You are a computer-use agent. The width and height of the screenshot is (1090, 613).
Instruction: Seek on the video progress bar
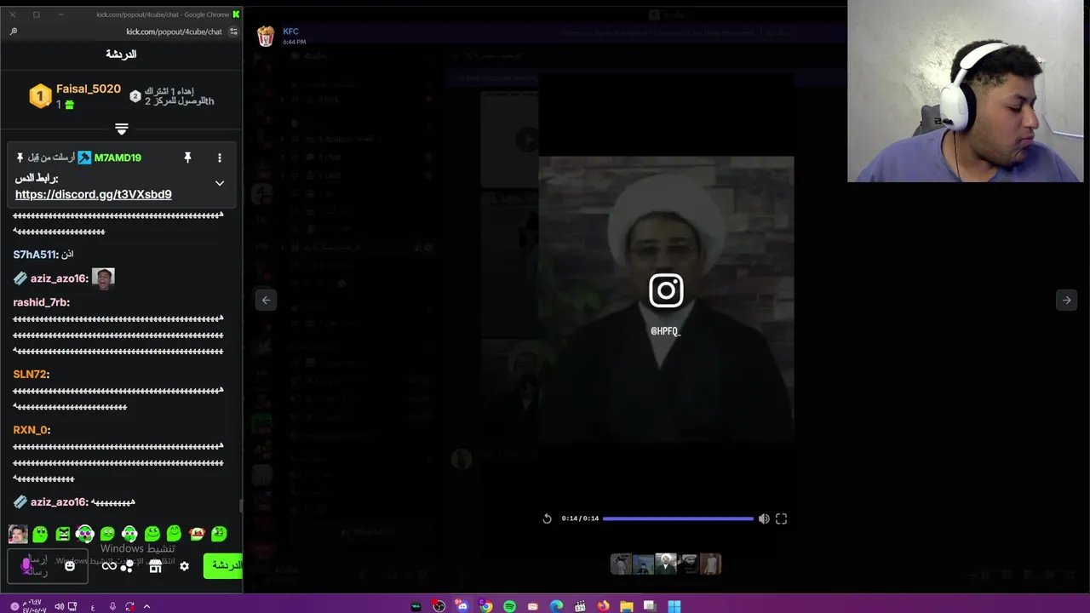[678, 518]
